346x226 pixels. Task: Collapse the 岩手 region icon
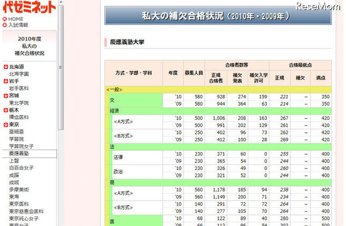click(x=6, y=81)
